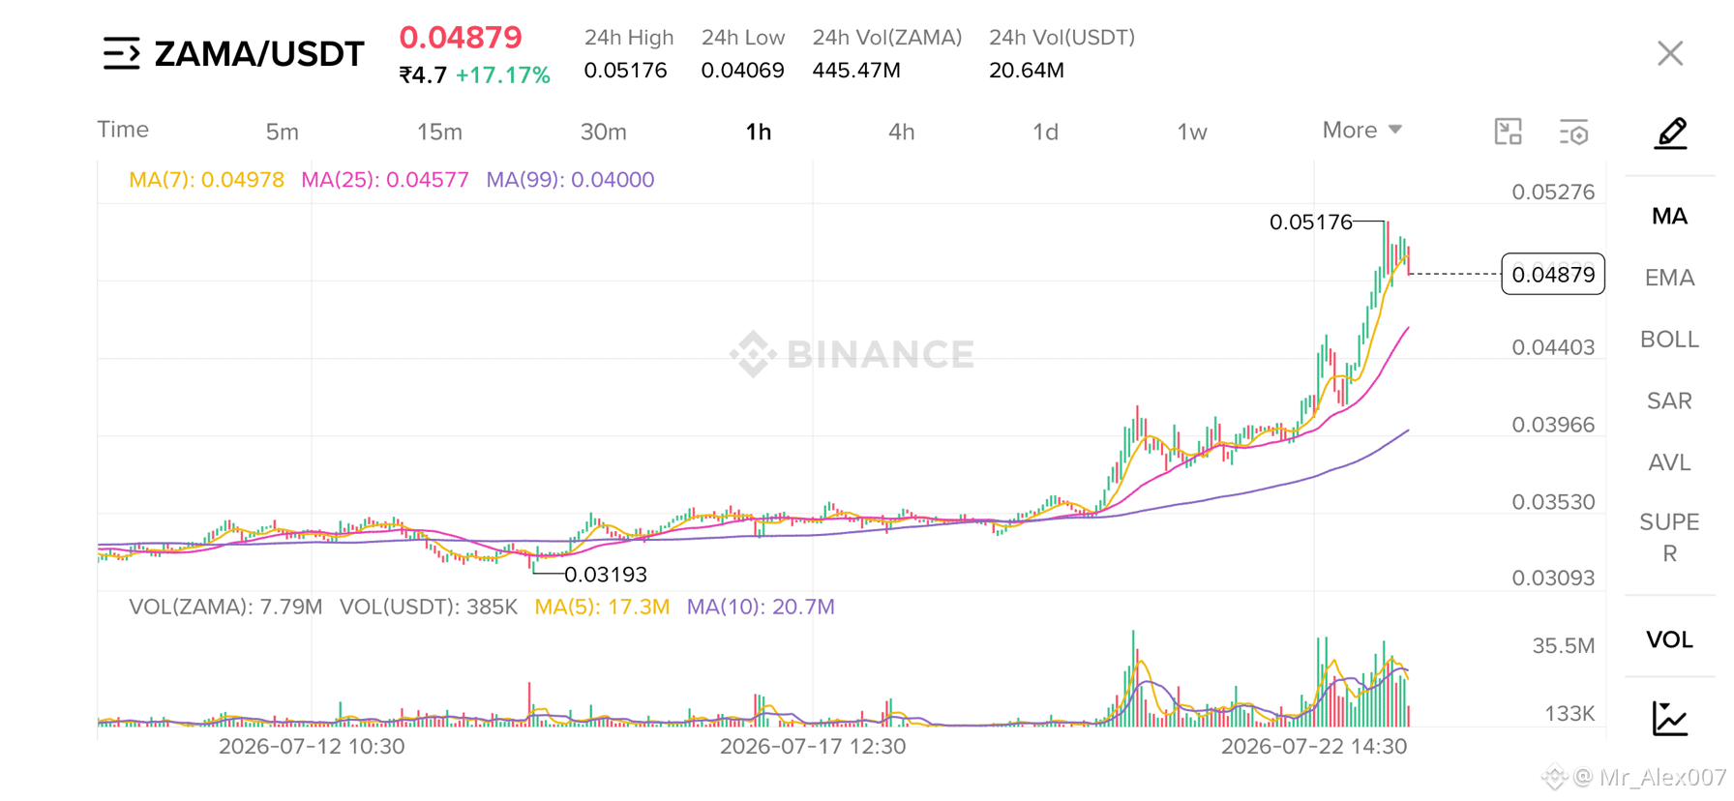
Task: Toggle the AVL indicator
Action: click(x=1670, y=462)
